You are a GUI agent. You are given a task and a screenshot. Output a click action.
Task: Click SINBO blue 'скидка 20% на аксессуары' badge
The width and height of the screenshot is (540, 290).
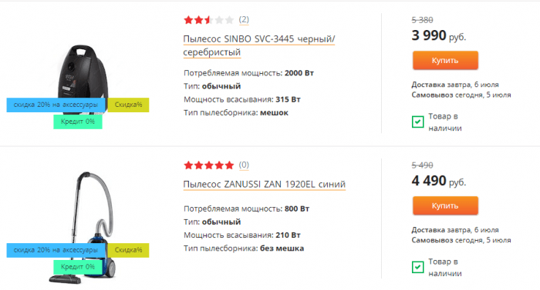click(x=56, y=105)
